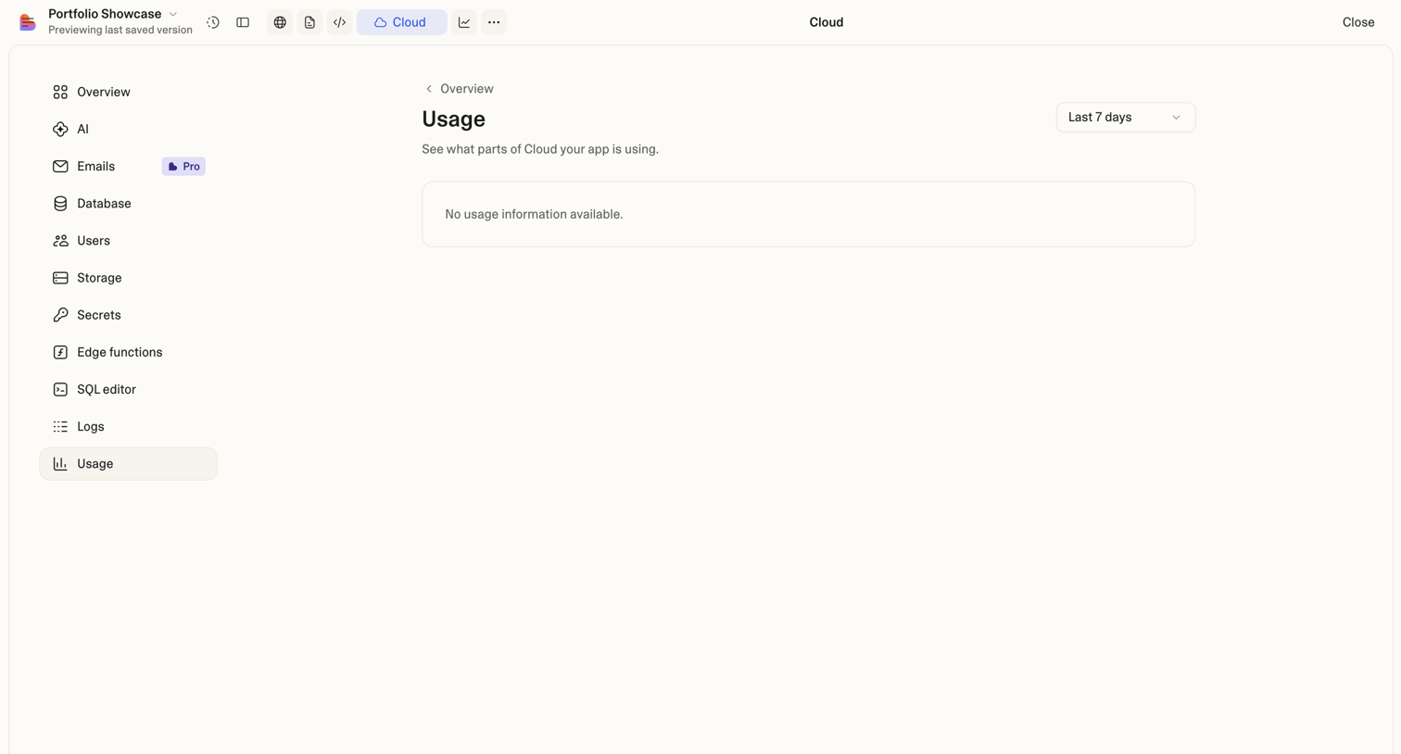
Task: Toggle the sidebar panel layout icon
Action: coord(243,22)
